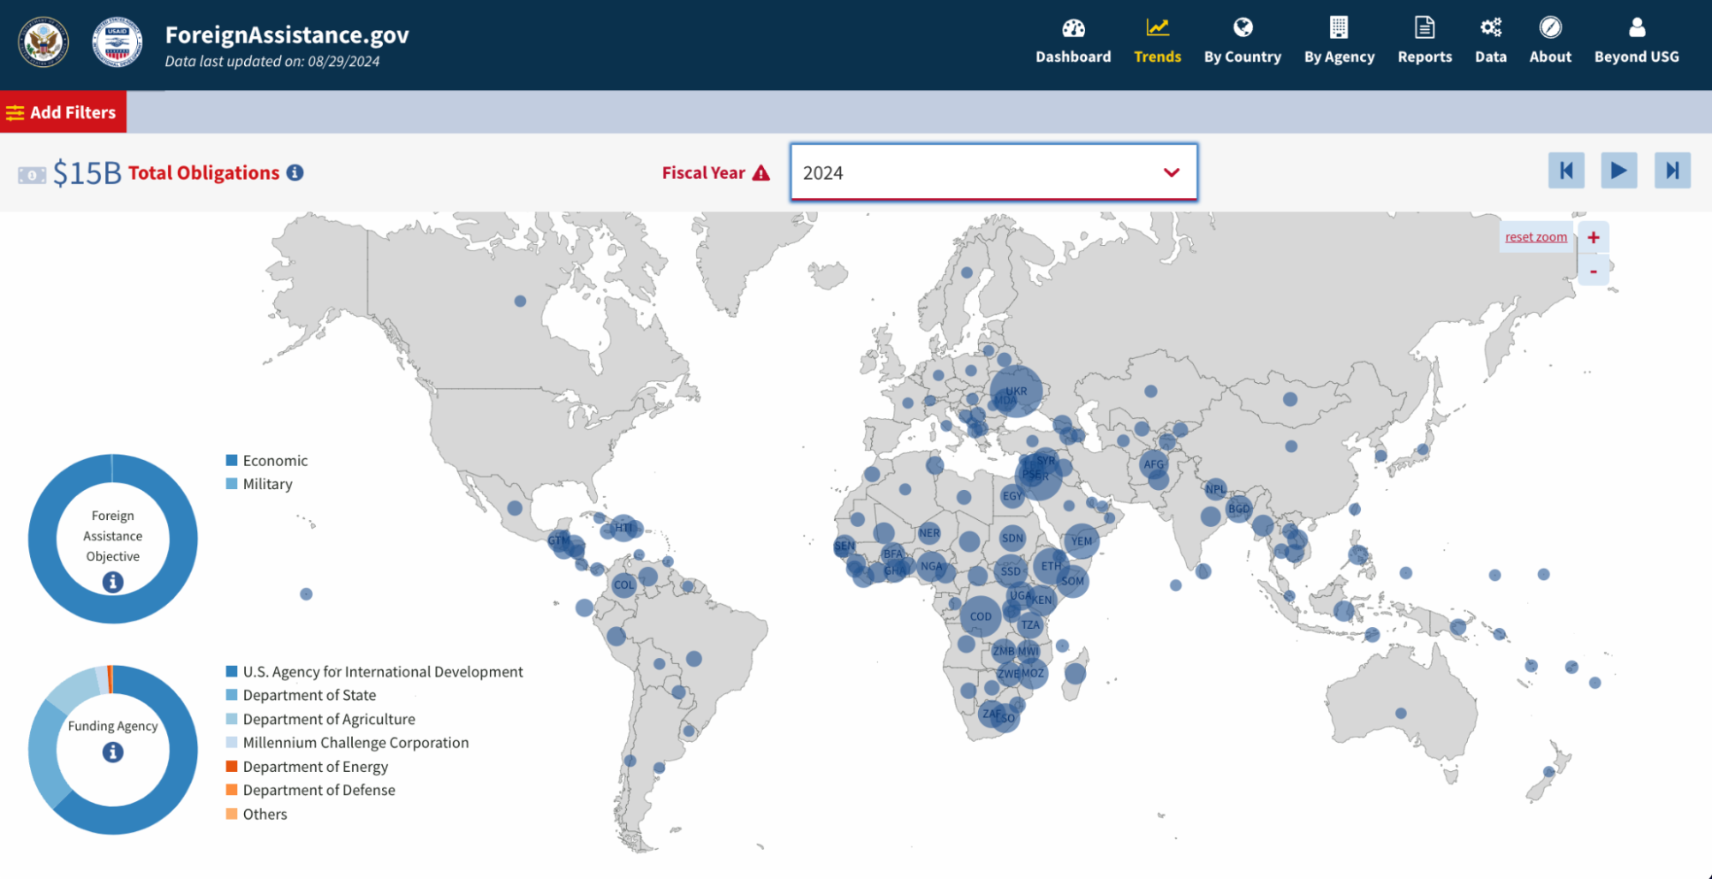
Task: Open the About nav item
Action: pyautogui.click(x=1550, y=41)
